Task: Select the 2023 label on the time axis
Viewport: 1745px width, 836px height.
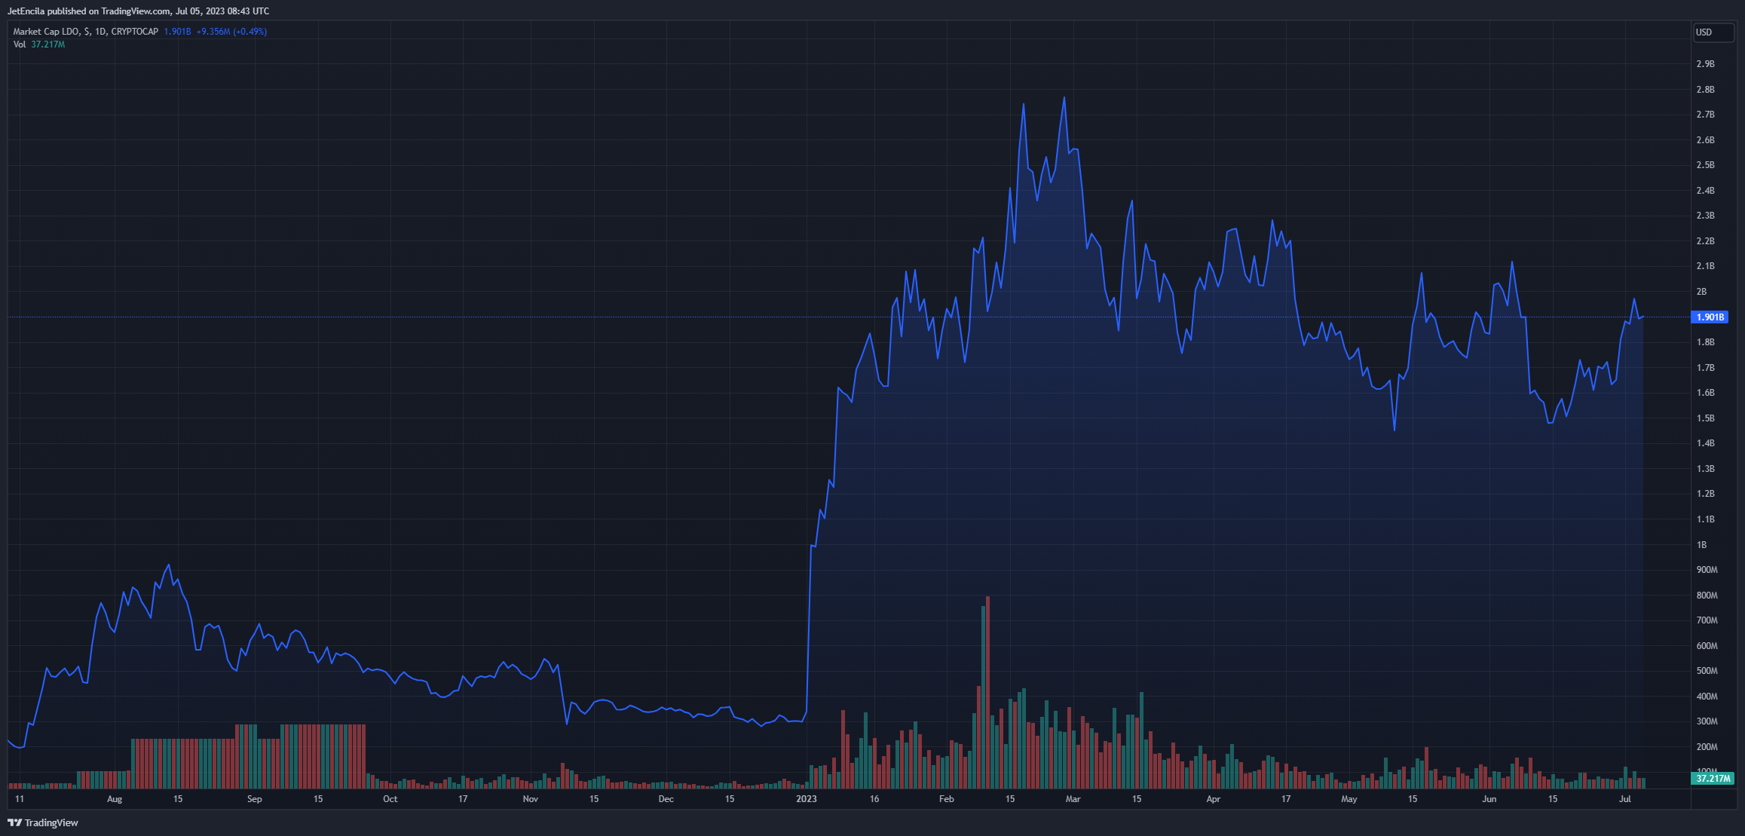Action: (807, 799)
